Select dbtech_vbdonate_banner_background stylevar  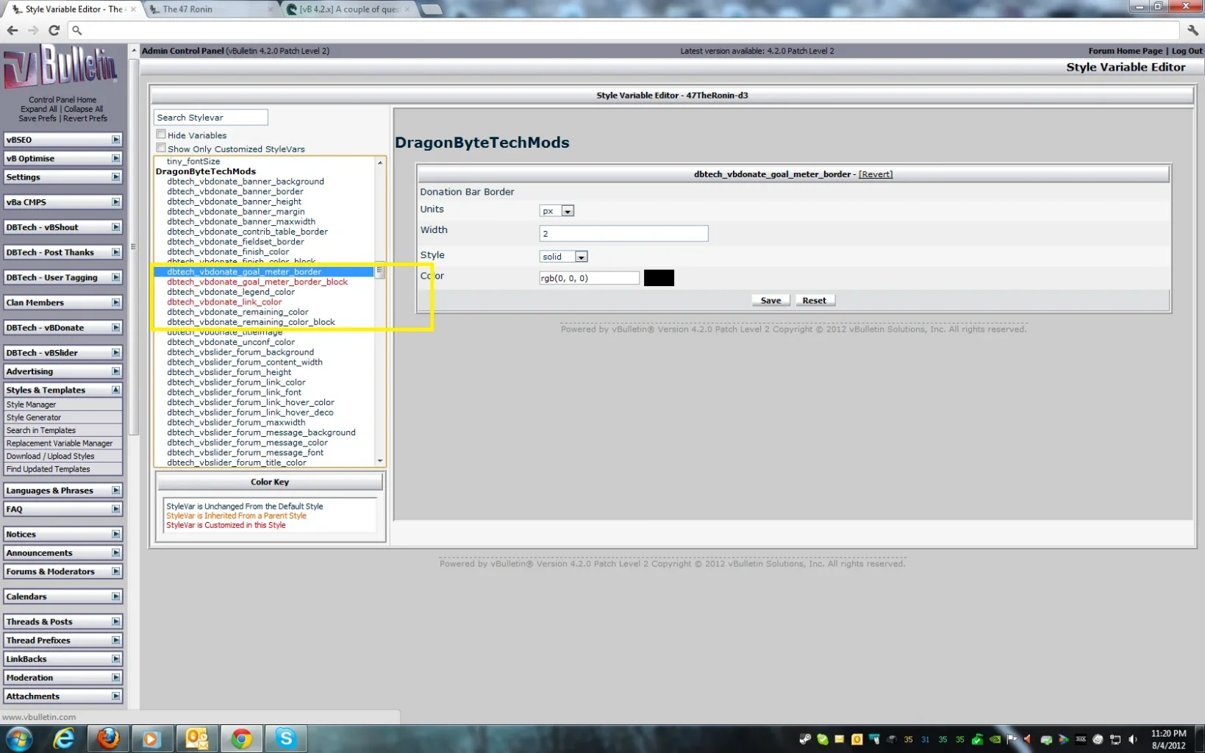tap(246, 182)
